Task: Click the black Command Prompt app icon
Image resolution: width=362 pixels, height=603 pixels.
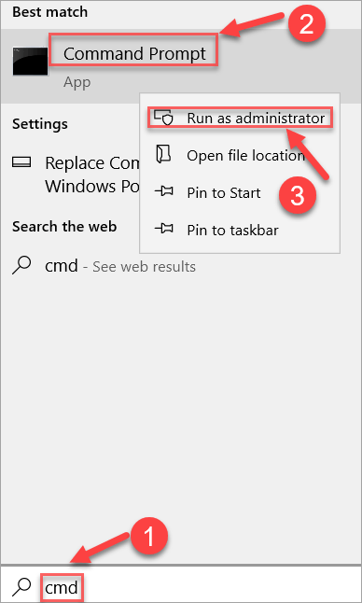Action: pos(31,62)
